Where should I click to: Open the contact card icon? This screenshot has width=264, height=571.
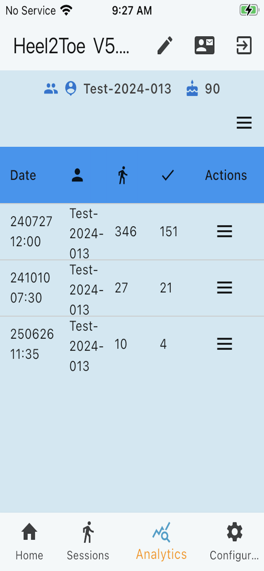[x=204, y=45]
